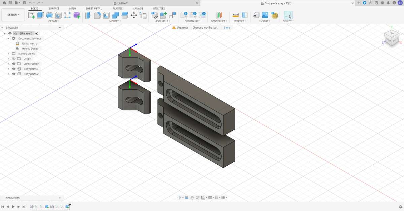Viewport: 404px width, 211px height.
Task: Open the ASSEMBLE dropdown menu
Action: click(x=163, y=21)
